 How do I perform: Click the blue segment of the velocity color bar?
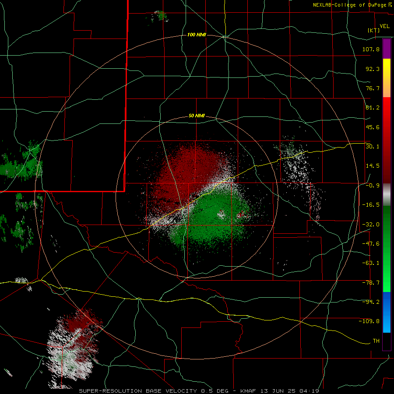[387, 312]
